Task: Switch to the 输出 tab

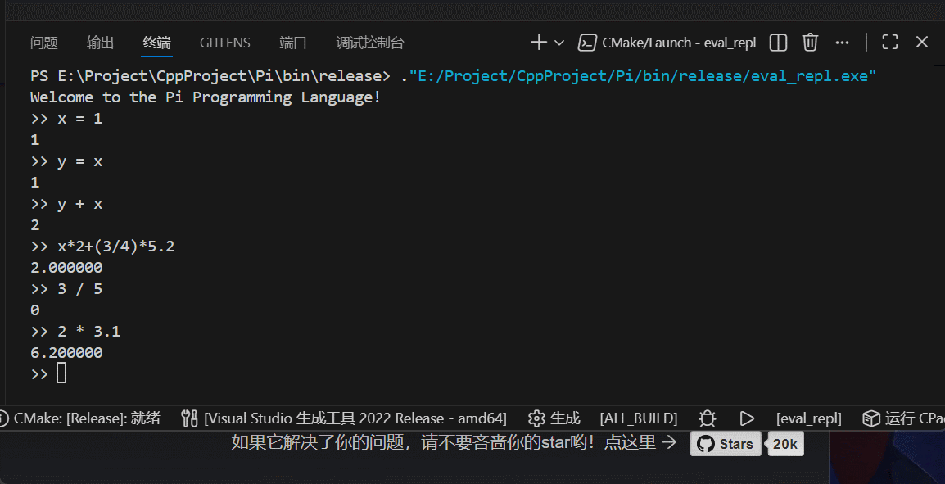Action: pos(99,43)
